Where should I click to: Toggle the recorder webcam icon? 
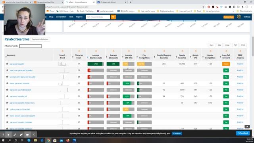click(x=27, y=135)
